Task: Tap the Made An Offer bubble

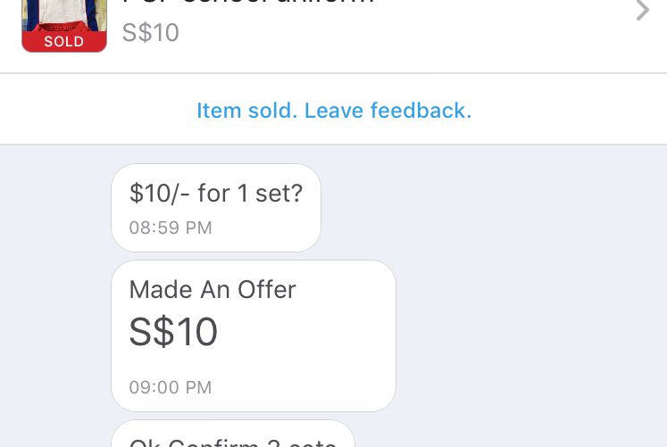Action: (253, 335)
